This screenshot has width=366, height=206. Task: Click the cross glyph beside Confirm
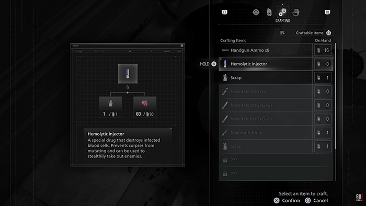pos(277,200)
